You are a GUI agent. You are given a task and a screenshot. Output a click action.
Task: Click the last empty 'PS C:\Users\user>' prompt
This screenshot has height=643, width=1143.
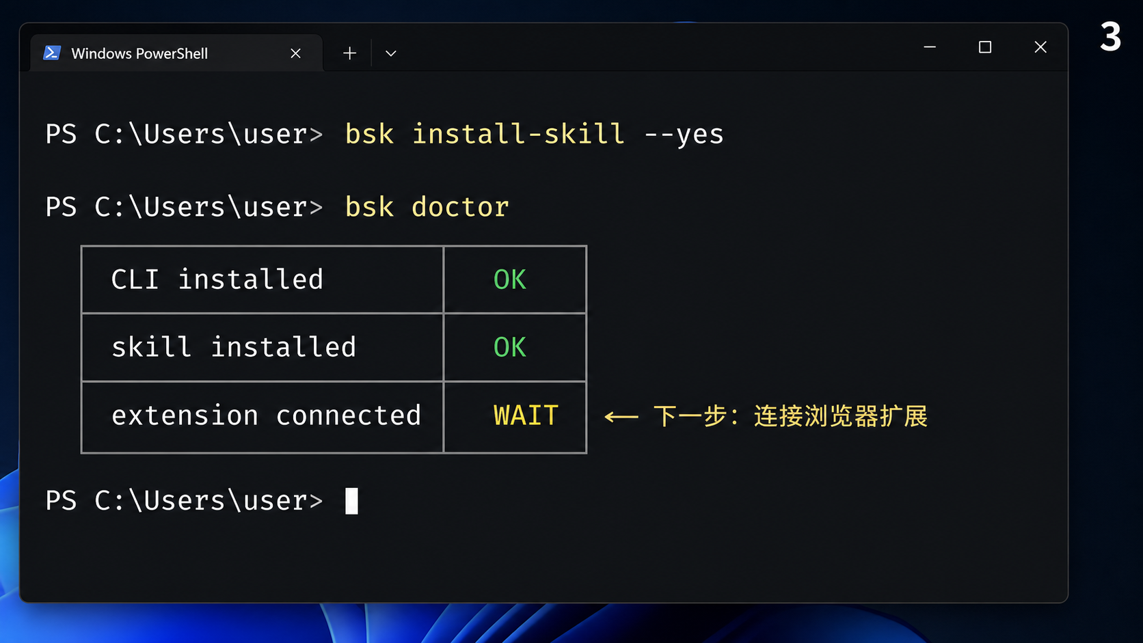click(x=184, y=501)
